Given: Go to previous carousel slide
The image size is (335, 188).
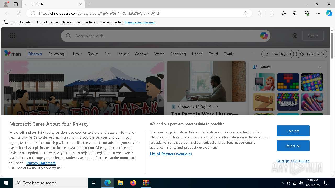Looking at the screenshot, I should (x=8, y=100).
